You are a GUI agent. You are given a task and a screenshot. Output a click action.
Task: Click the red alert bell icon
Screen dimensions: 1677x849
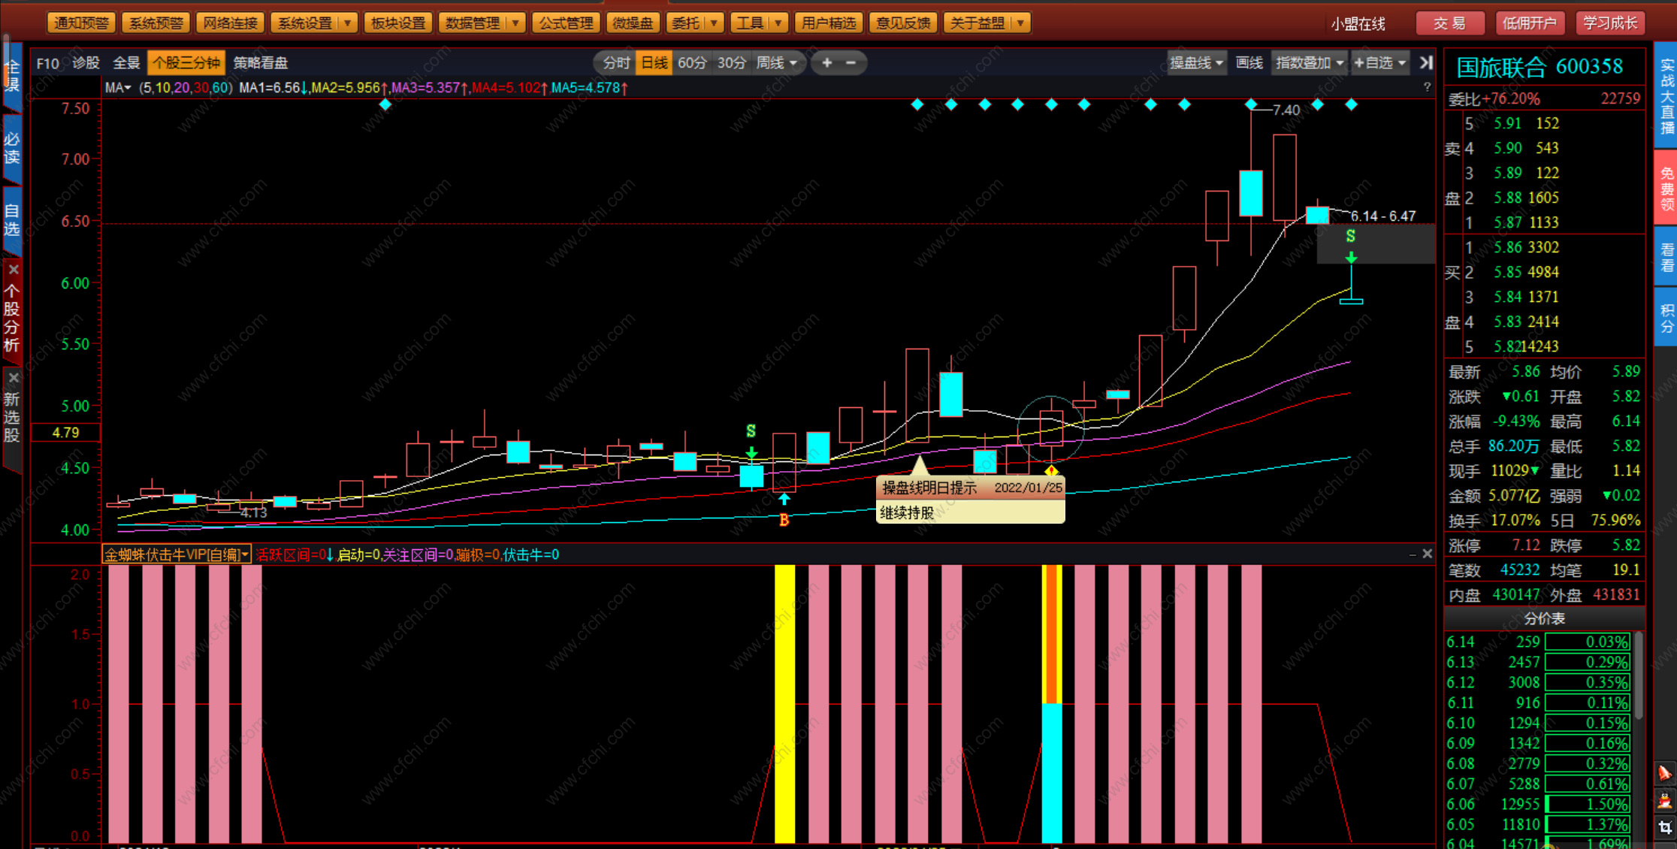point(1664,773)
